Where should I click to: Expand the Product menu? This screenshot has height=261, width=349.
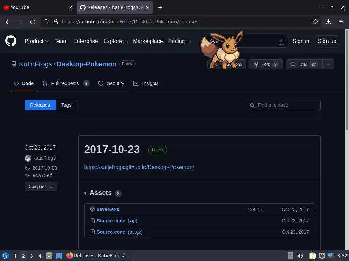point(36,41)
